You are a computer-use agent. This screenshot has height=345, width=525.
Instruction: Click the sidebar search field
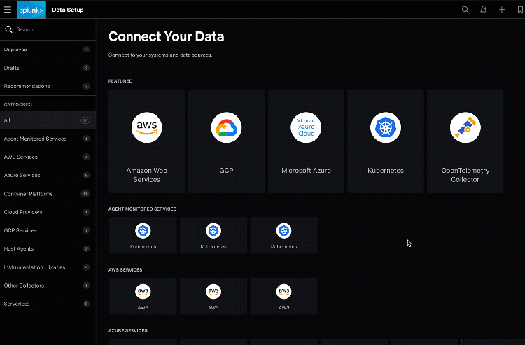[49, 29]
